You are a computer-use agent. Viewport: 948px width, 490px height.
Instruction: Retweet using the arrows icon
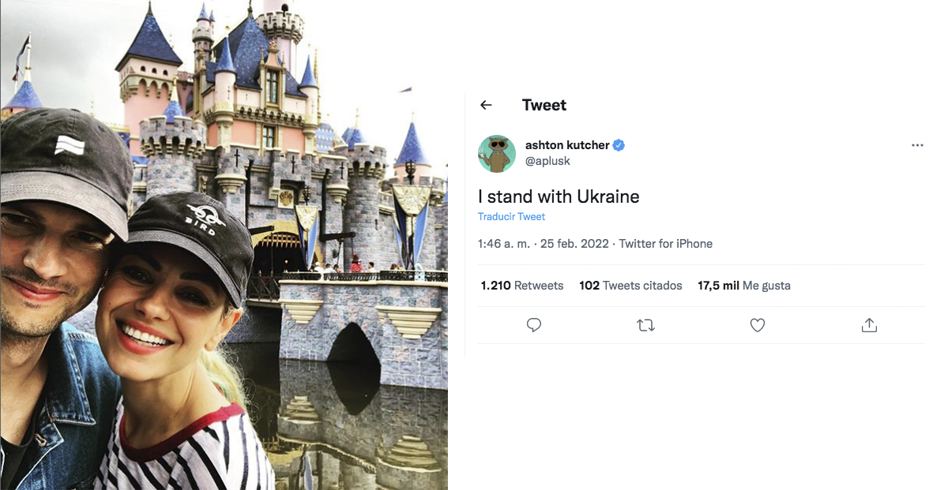coord(645,325)
